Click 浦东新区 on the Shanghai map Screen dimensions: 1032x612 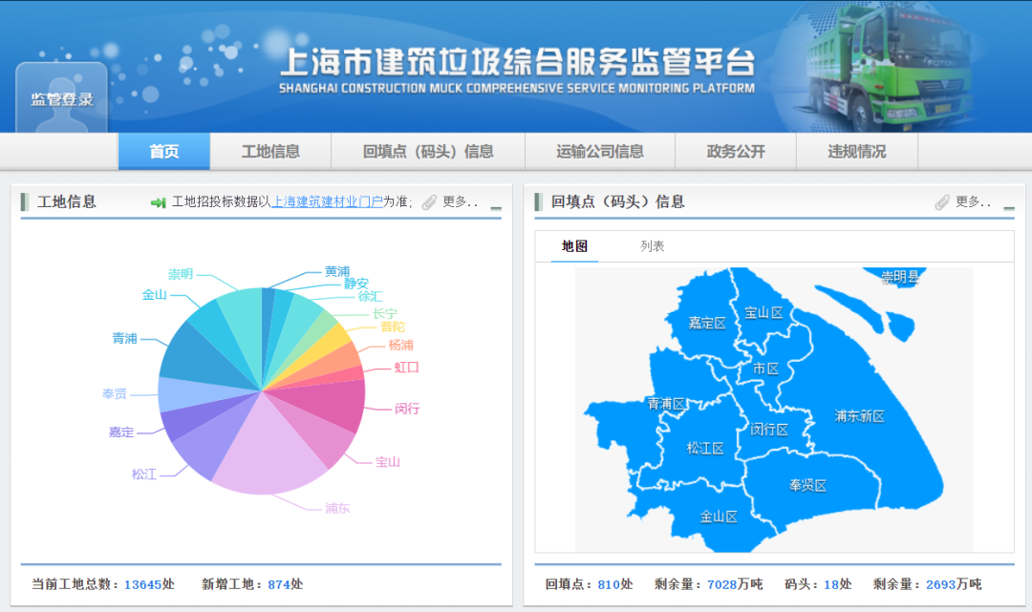(858, 417)
